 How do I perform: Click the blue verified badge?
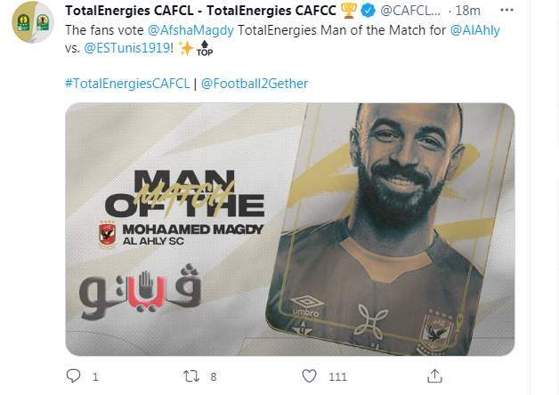click(368, 11)
